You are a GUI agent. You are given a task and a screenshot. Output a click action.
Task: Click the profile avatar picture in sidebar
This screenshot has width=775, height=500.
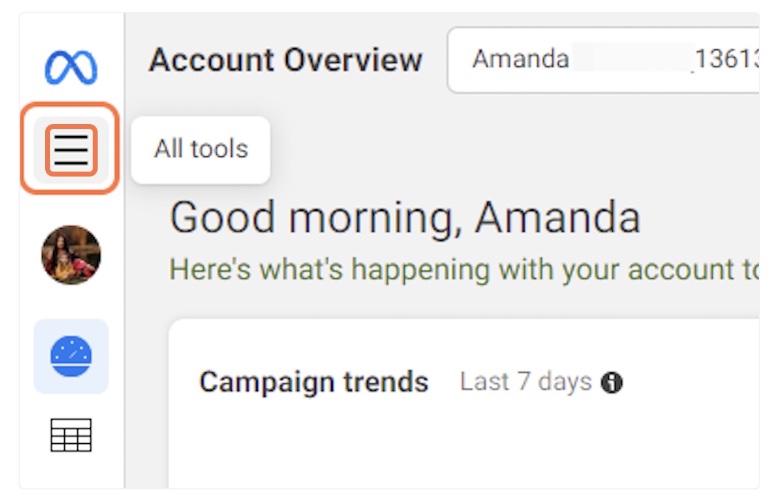coord(71,254)
